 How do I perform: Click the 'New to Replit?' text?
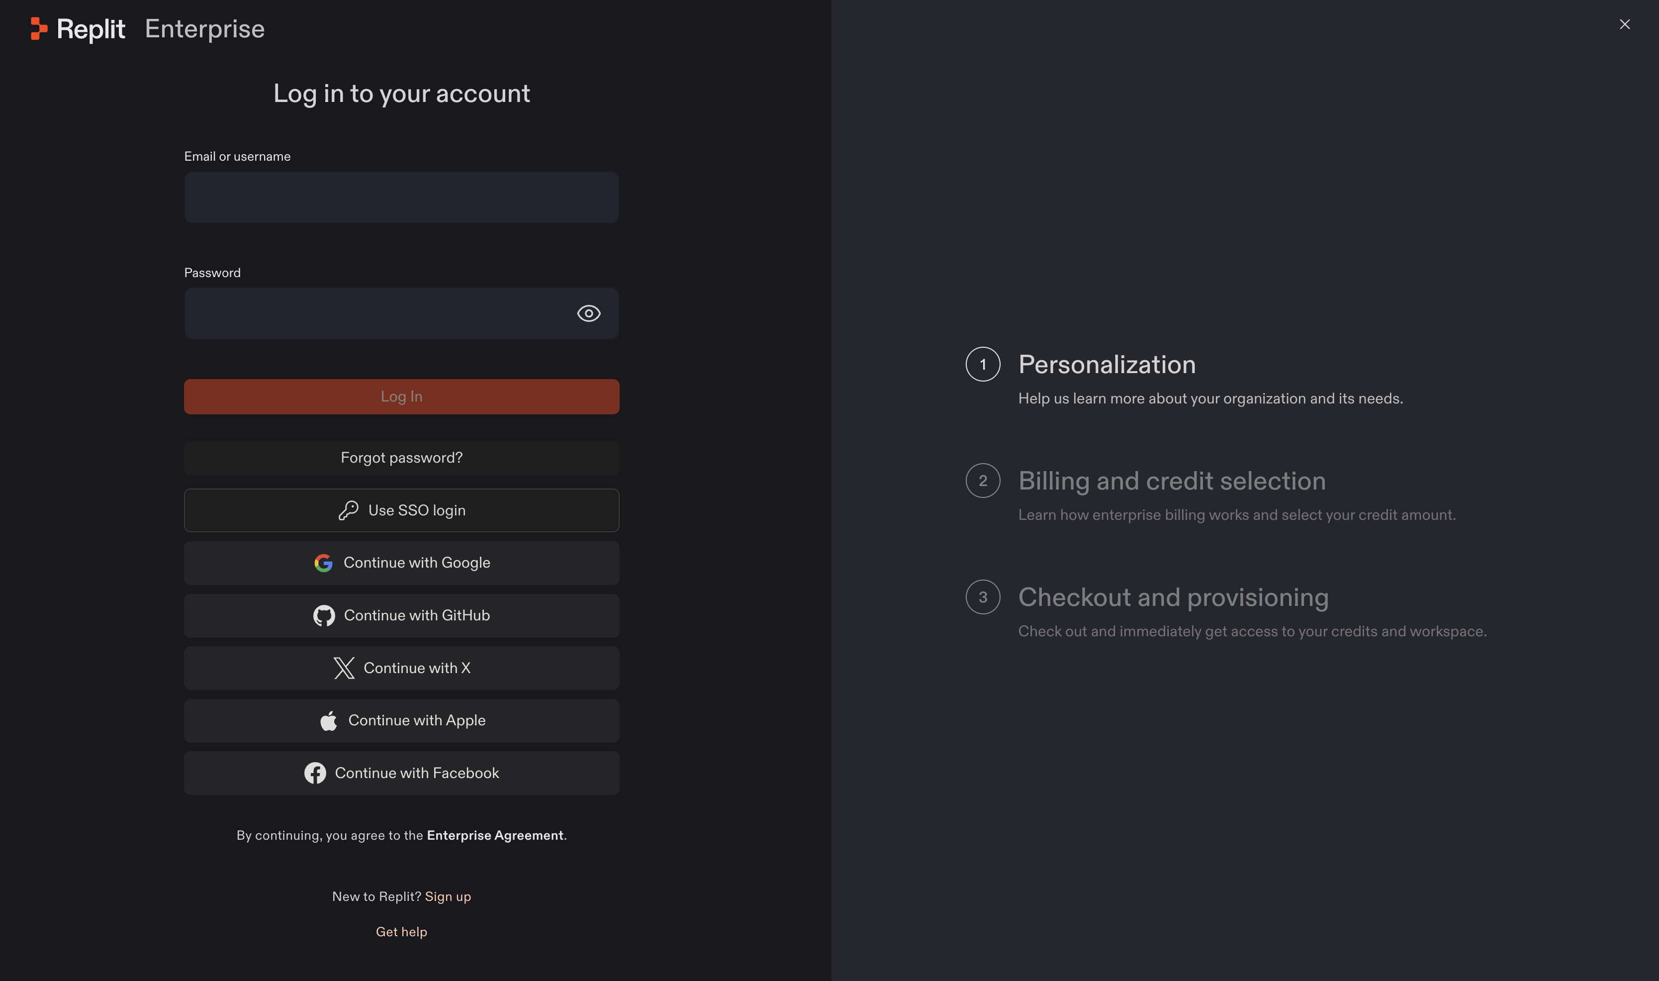376,896
